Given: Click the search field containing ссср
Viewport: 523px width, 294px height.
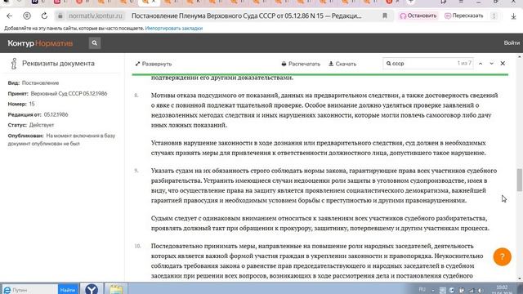Looking at the screenshot, I should 428,64.
